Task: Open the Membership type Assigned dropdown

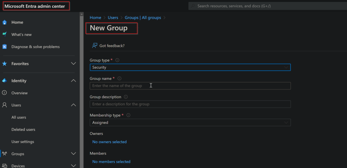Action: tap(190, 123)
